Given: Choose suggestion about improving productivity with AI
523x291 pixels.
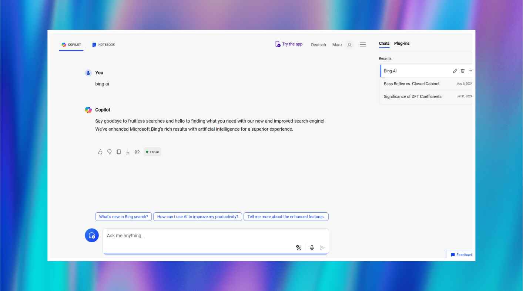Looking at the screenshot, I should 198,217.
